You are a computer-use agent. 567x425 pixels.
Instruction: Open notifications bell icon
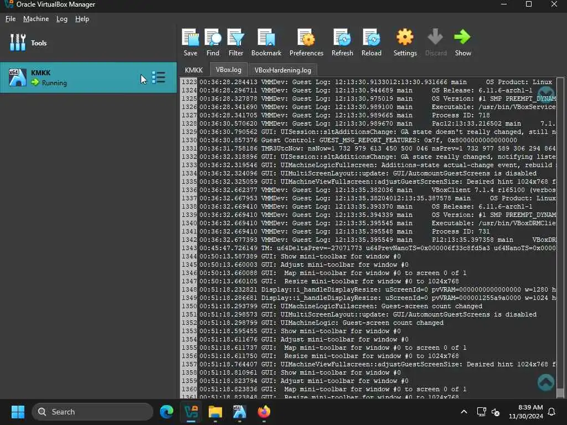(552, 412)
